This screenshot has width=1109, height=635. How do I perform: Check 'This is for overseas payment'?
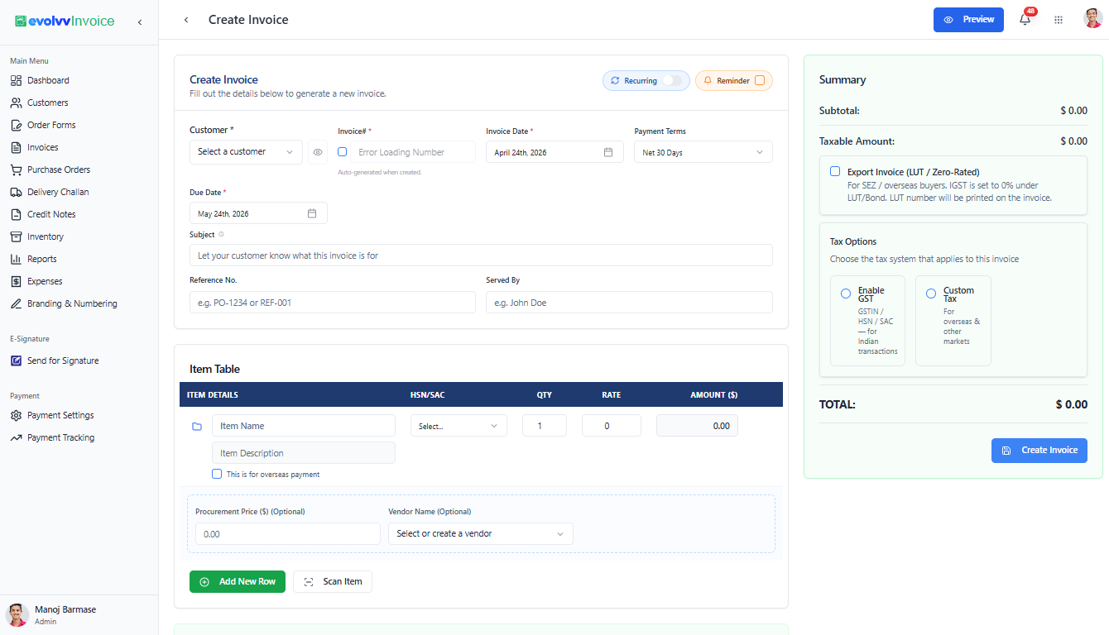[217, 474]
